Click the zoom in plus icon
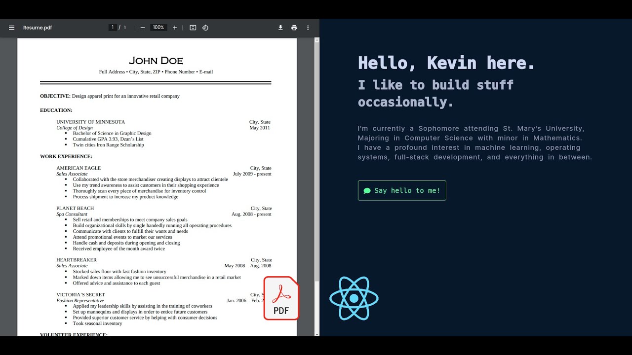Image resolution: width=632 pixels, height=355 pixels. click(175, 28)
